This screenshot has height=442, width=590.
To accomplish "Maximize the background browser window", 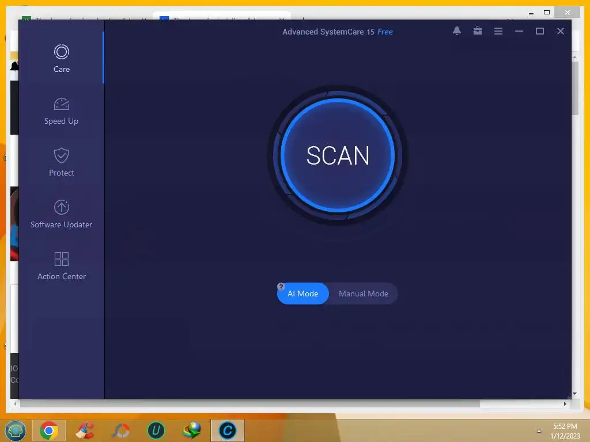I will [547, 13].
